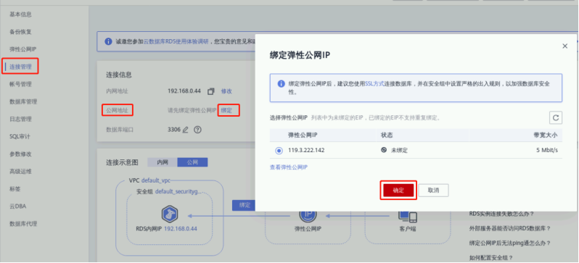Close the 绑定弹性公网IP dialog
The height and width of the screenshot is (263, 579).
[x=564, y=46]
